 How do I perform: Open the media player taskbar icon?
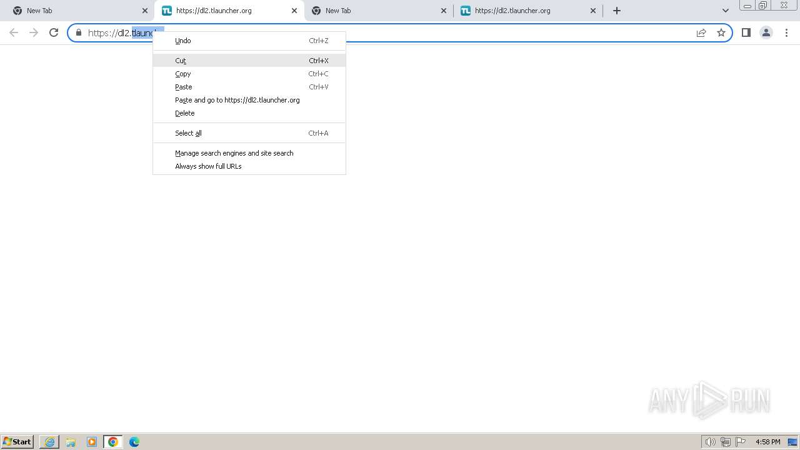tap(92, 442)
